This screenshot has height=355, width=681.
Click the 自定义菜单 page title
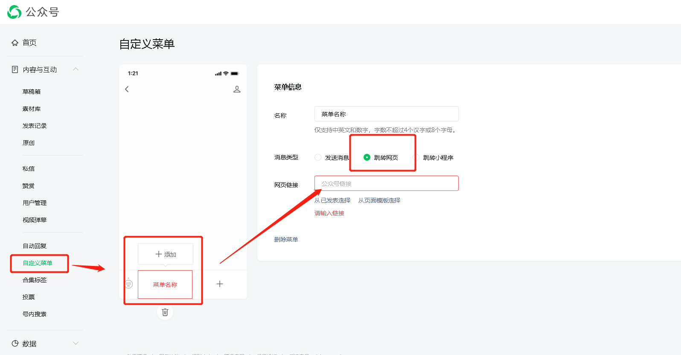(147, 44)
